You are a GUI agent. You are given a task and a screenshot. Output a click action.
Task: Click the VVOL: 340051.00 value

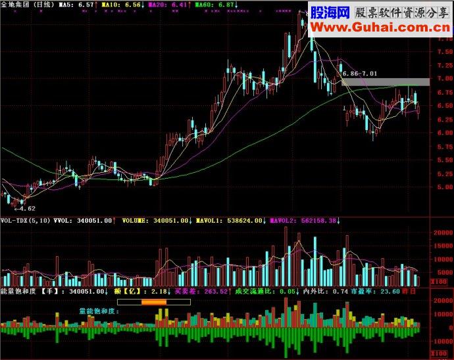[84, 220]
